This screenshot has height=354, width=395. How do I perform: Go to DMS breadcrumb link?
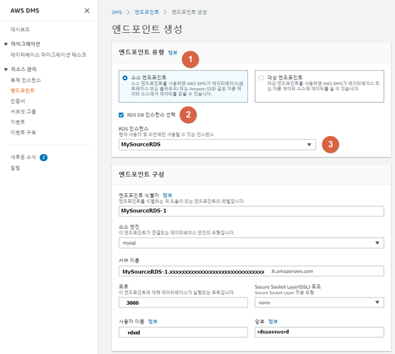pos(117,12)
